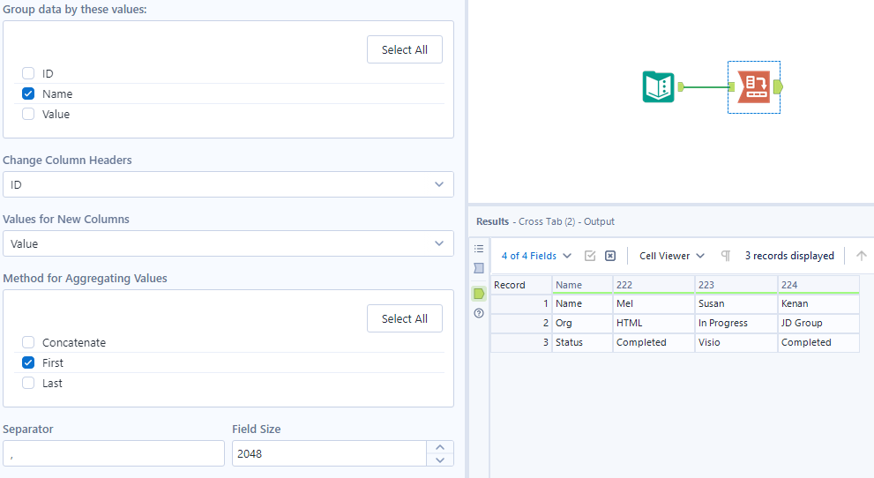Screen dimensions: 874x478
Task: Expand the Values for New Columns dropdown
Action: [228, 243]
